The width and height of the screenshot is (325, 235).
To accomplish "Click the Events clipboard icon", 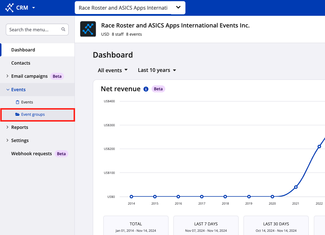I will pyautogui.click(x=17, y=102).
